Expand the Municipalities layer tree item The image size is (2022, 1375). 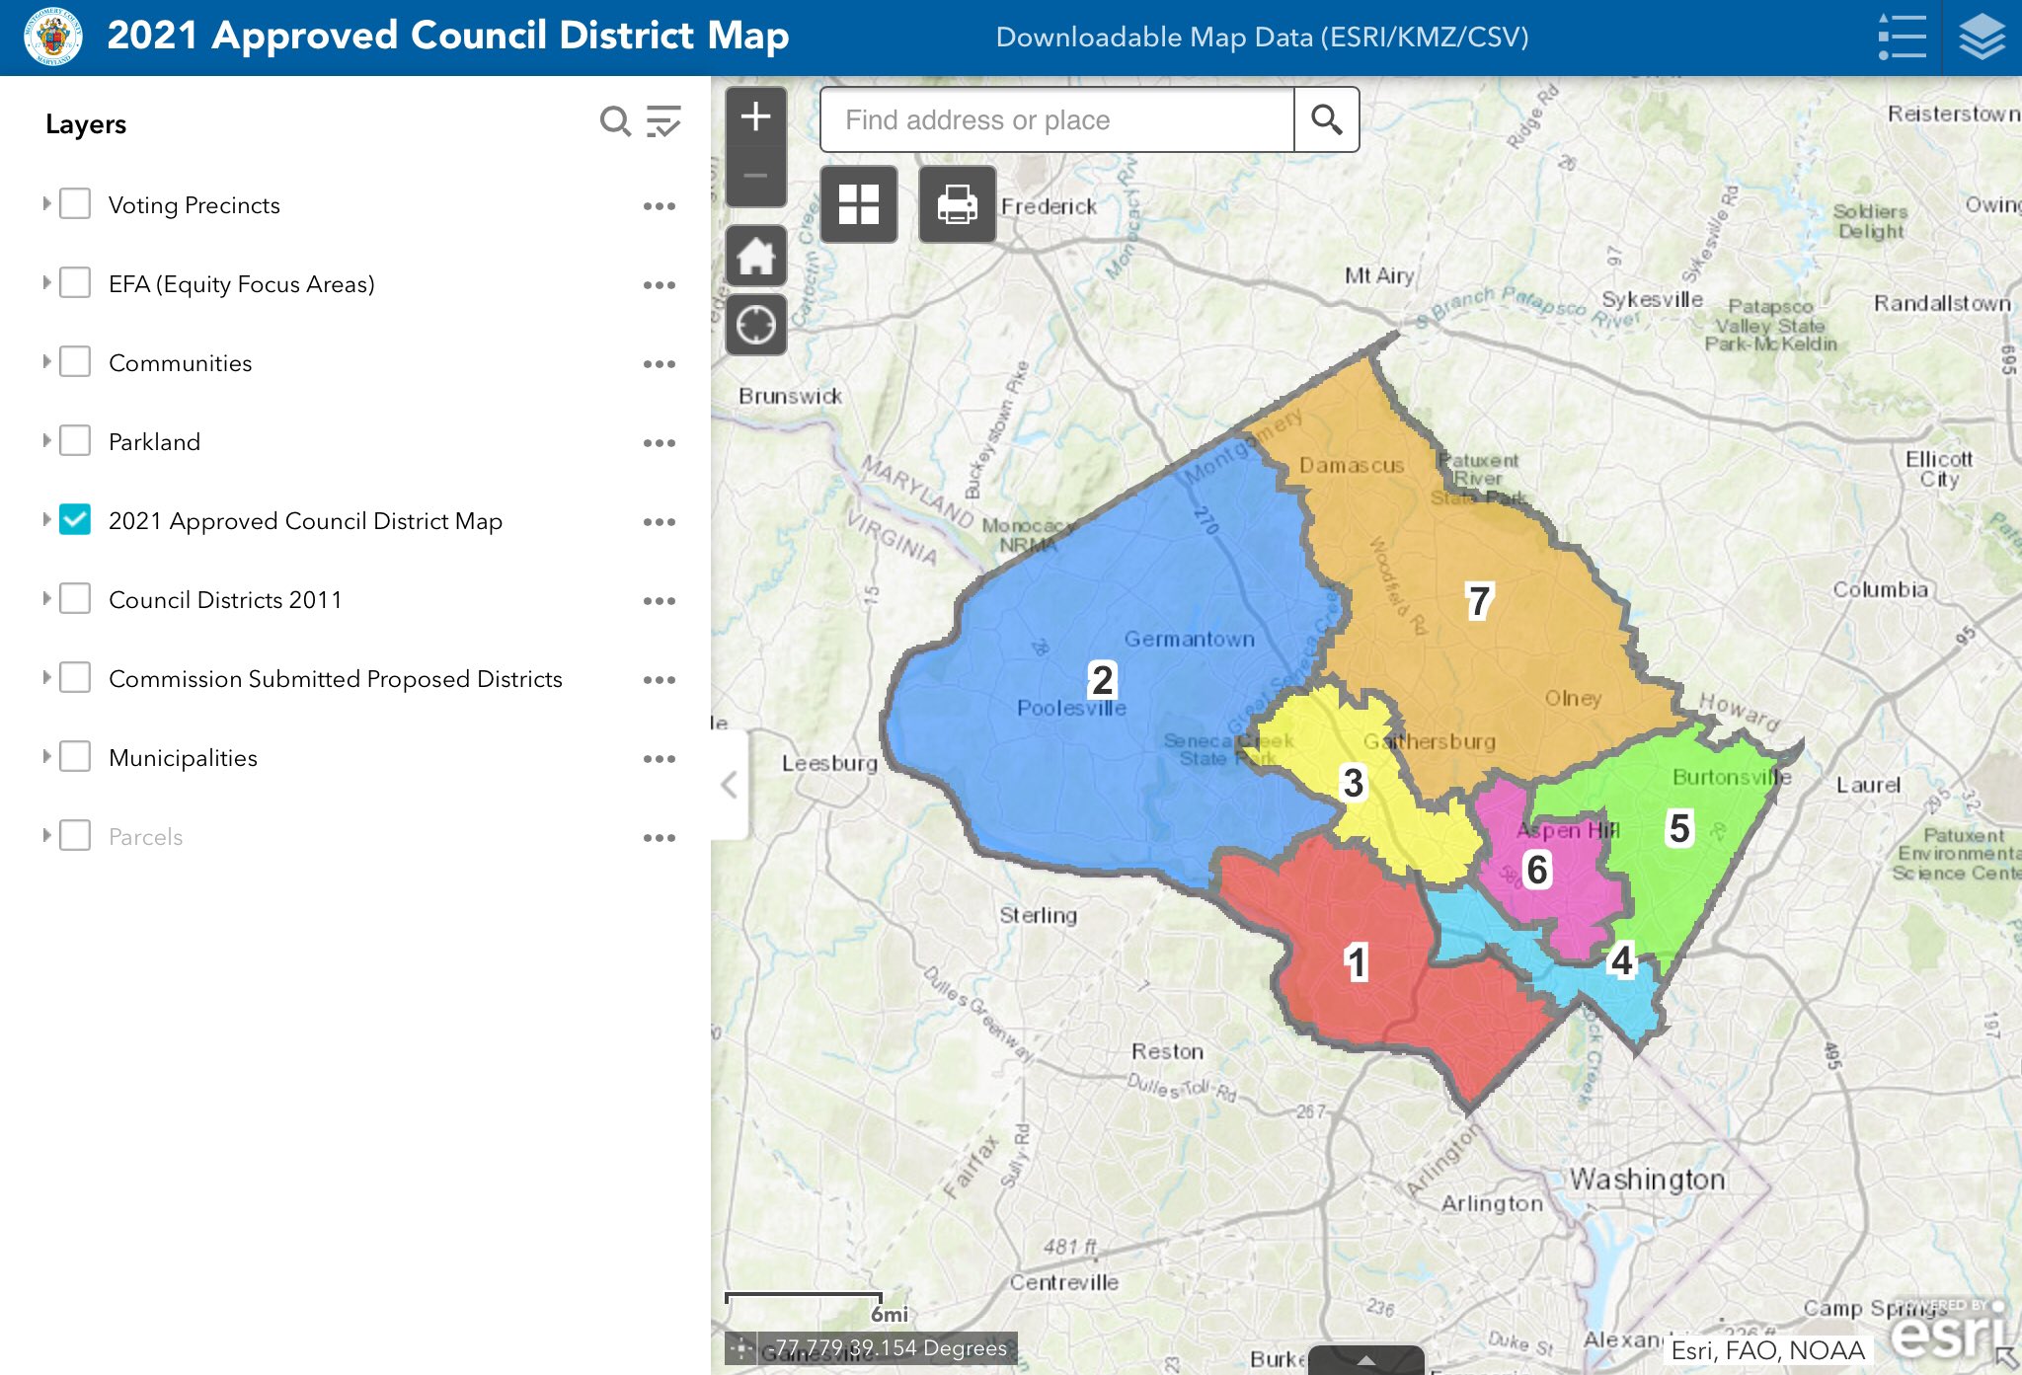tap(46, 756)
